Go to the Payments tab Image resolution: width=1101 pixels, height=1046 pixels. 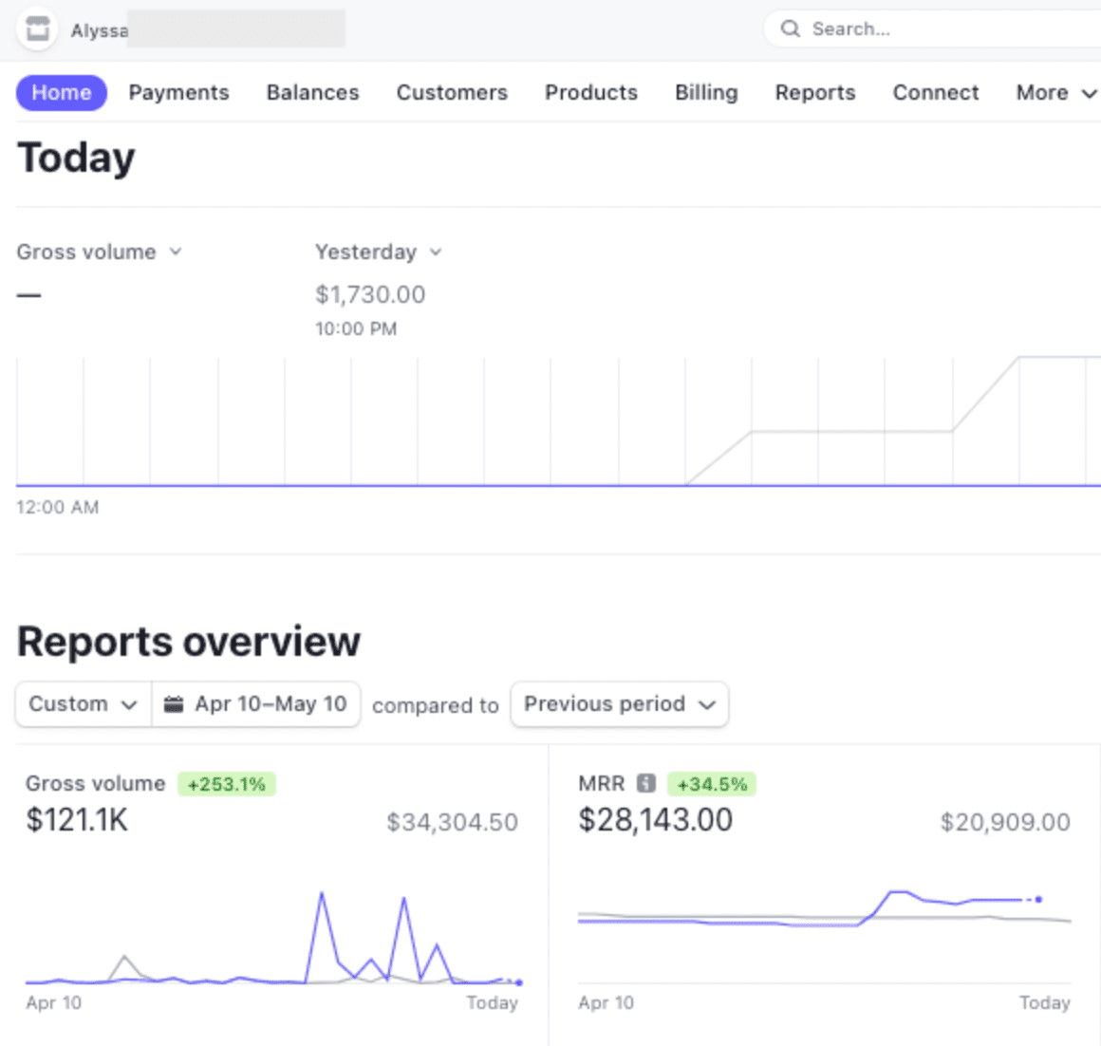(x=178, y=93)
